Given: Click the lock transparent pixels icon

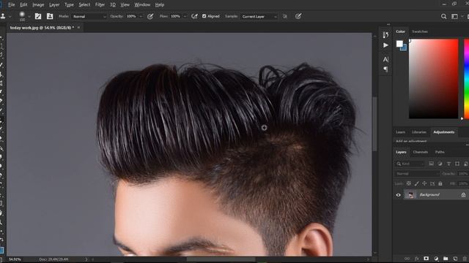Looking at the screenshot, I should click(x=409, y=183).
